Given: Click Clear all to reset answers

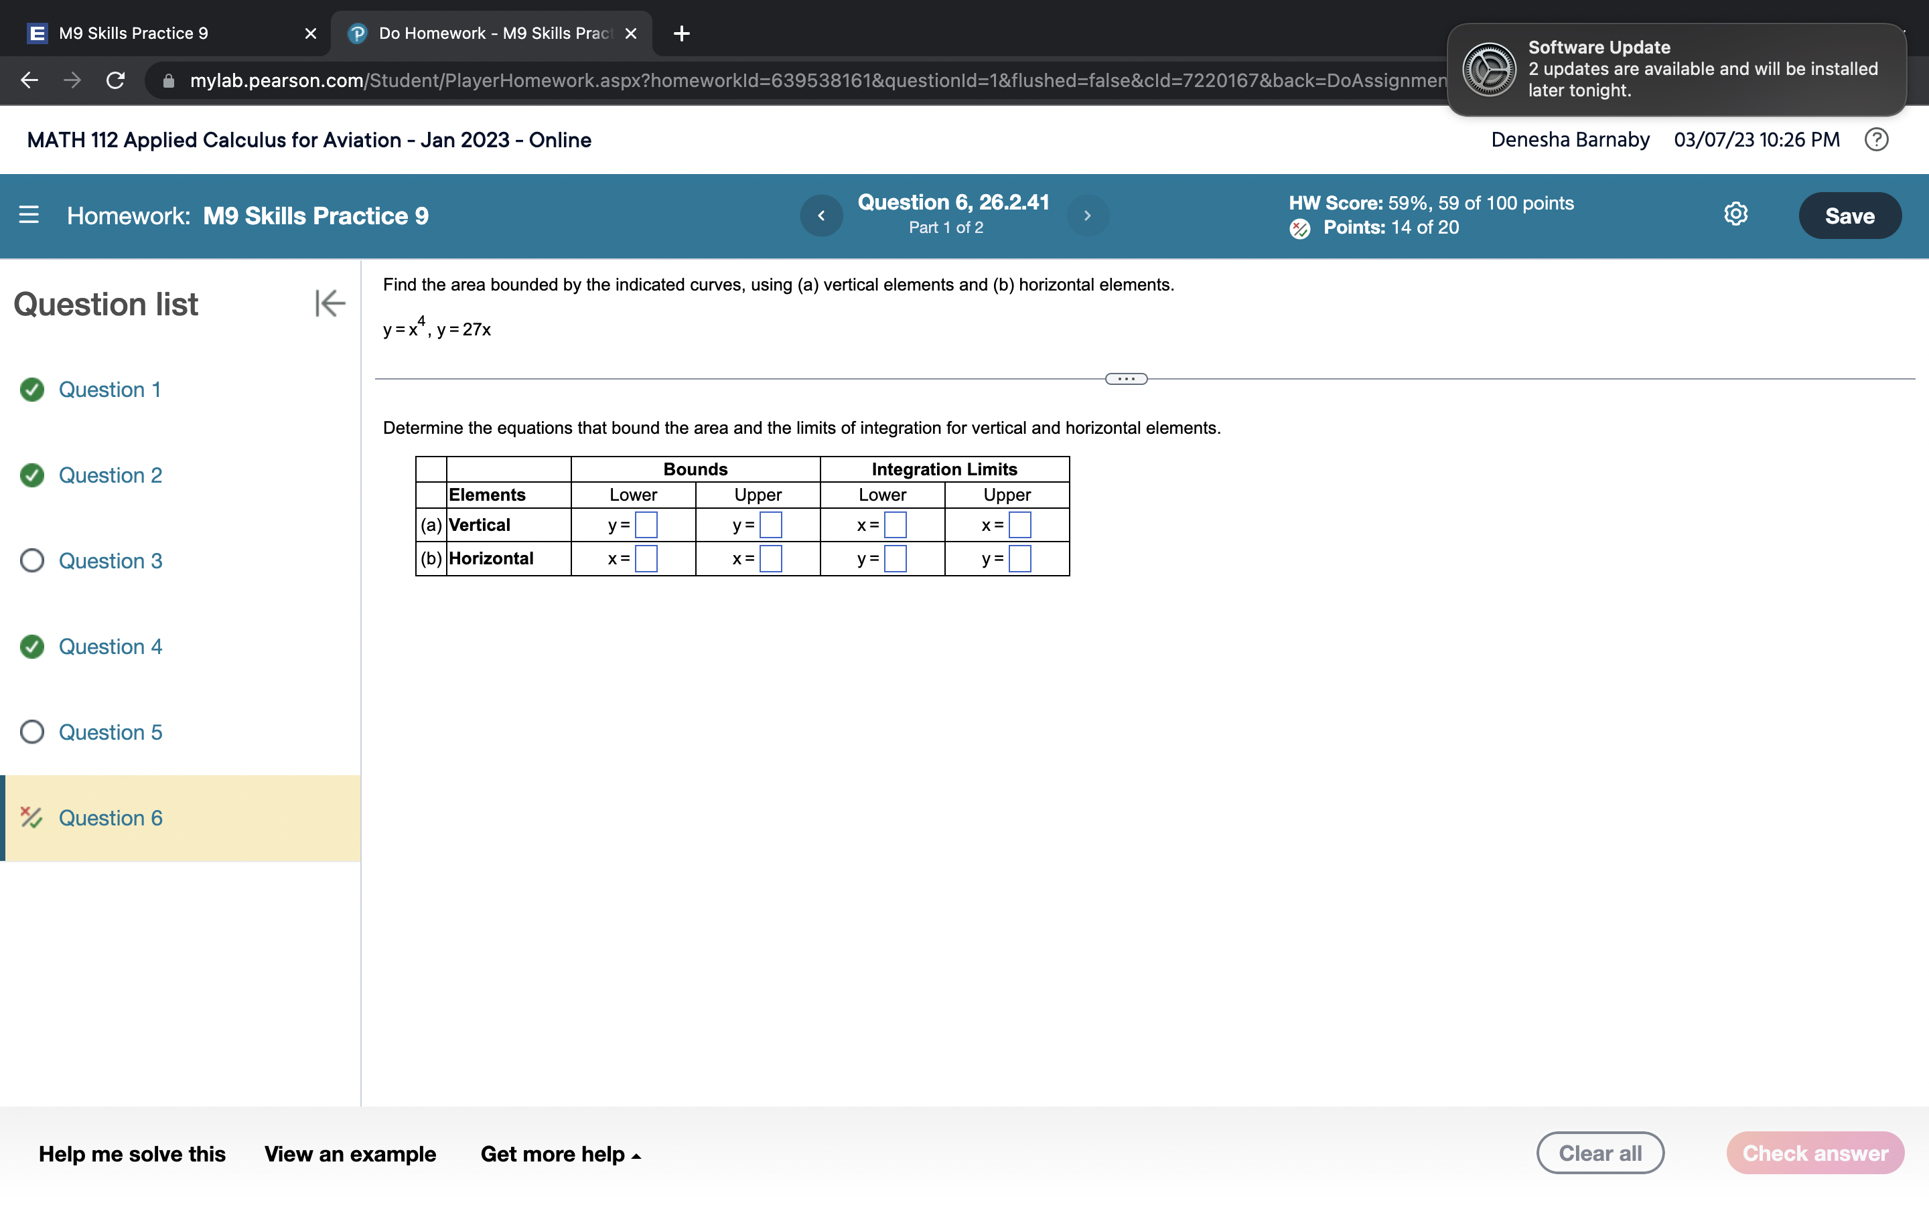Looking at the screenshot, I should (x=1601, y=1151).
